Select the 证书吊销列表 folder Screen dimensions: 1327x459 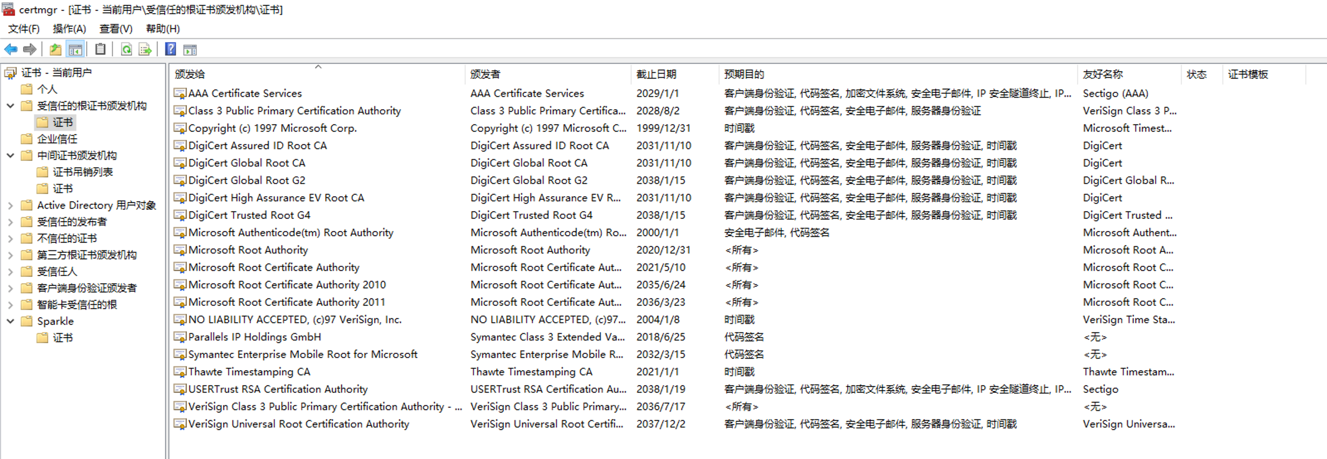pos(83,172)
